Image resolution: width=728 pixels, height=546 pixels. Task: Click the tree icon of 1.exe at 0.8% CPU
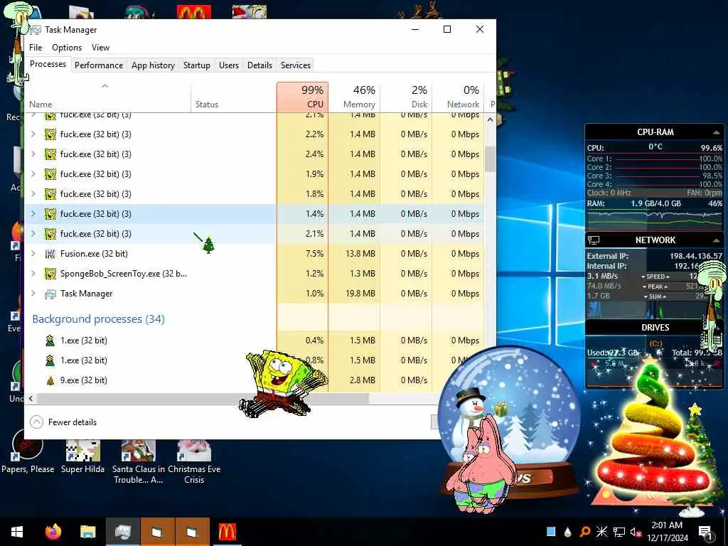coord(50,360)
